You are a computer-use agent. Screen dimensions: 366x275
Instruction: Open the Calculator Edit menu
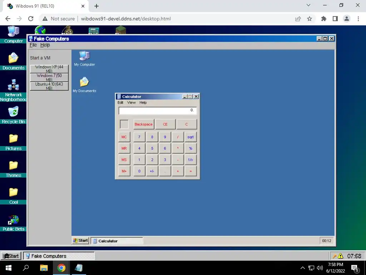coord(120,102)
